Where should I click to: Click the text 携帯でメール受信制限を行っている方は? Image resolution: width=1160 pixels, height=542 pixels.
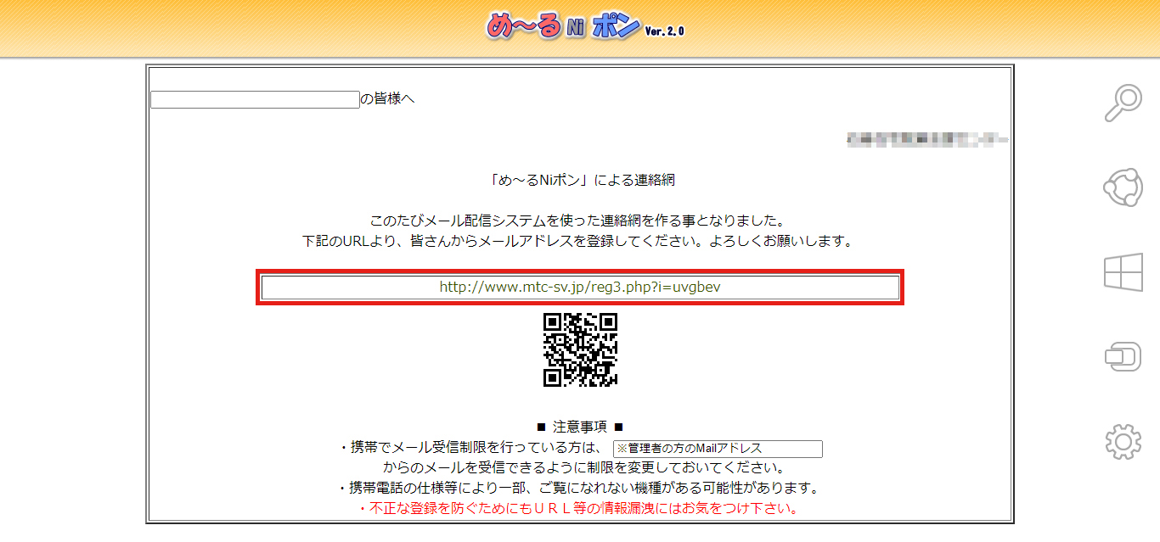click(x=470, y=448)
